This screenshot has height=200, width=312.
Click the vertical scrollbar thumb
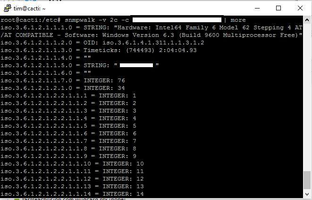pos(307,180)
